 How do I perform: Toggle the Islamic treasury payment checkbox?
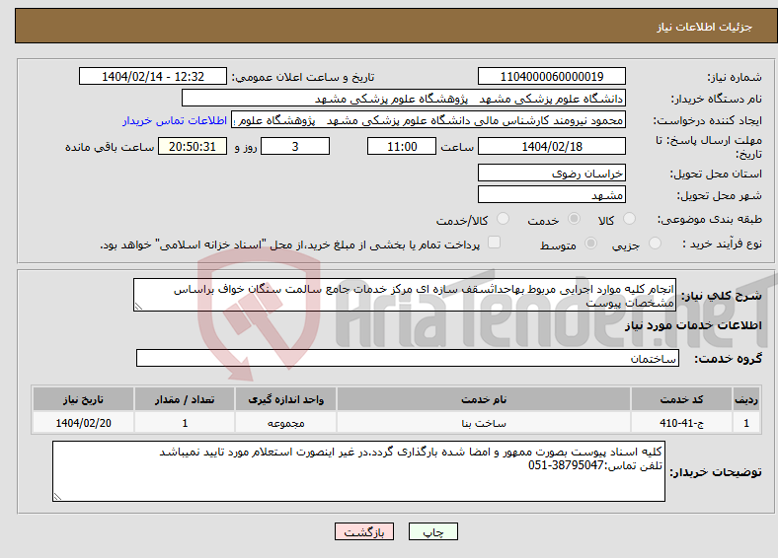(494, 243)
